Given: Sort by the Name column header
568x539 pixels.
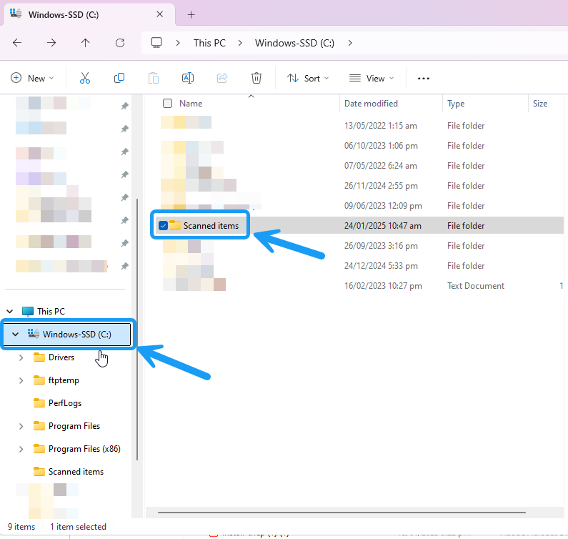Looking at the screenshot, I should point(191,104).
